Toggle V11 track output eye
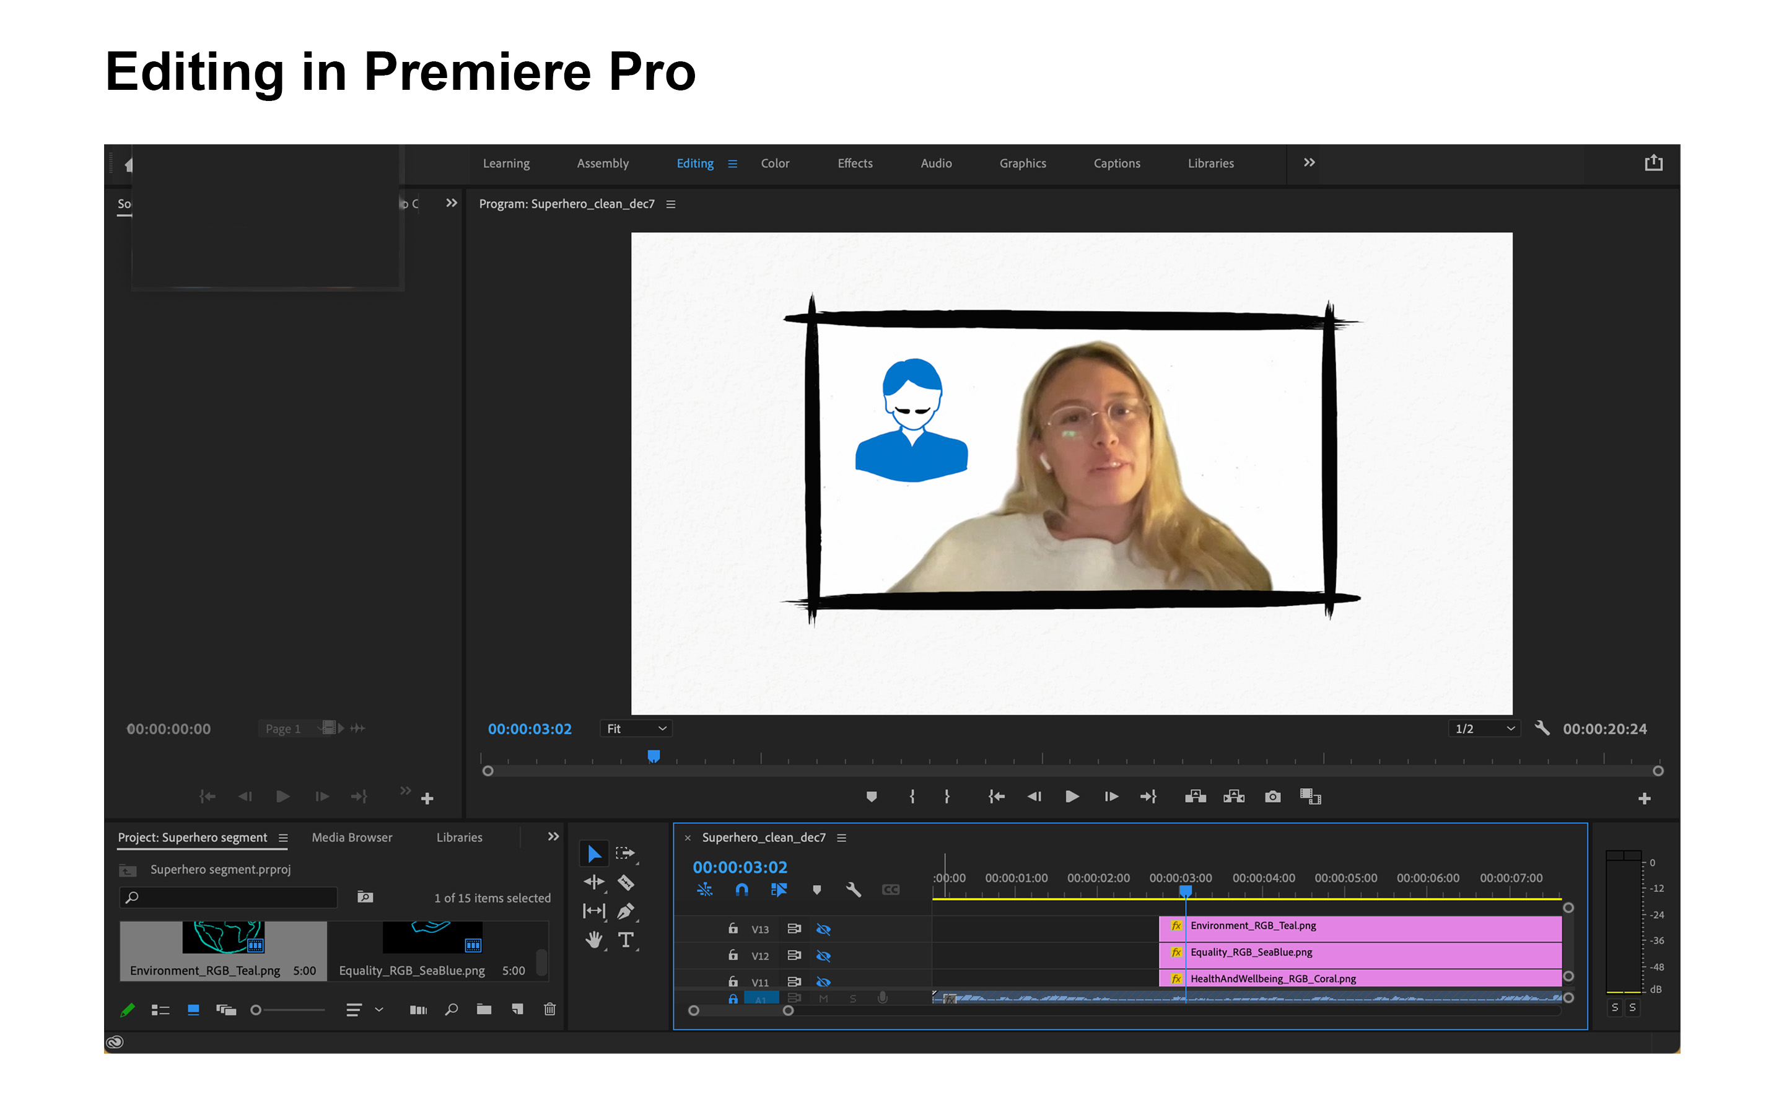 click(x=823, y=982)
